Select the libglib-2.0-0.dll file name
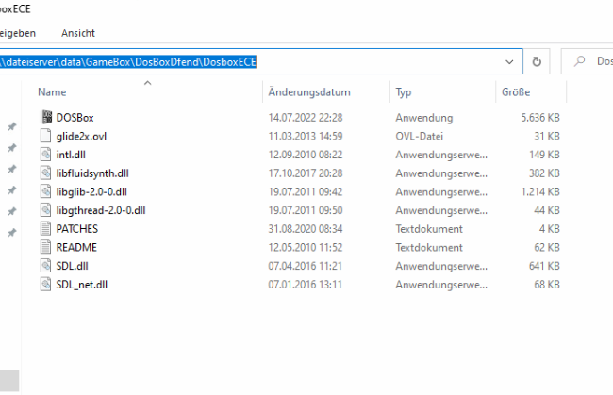This screenshot has width=613, height=395. tap(91, 191)
